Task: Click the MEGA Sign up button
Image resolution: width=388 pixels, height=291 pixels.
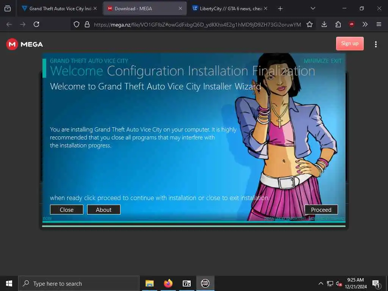Action: point(350,44)
